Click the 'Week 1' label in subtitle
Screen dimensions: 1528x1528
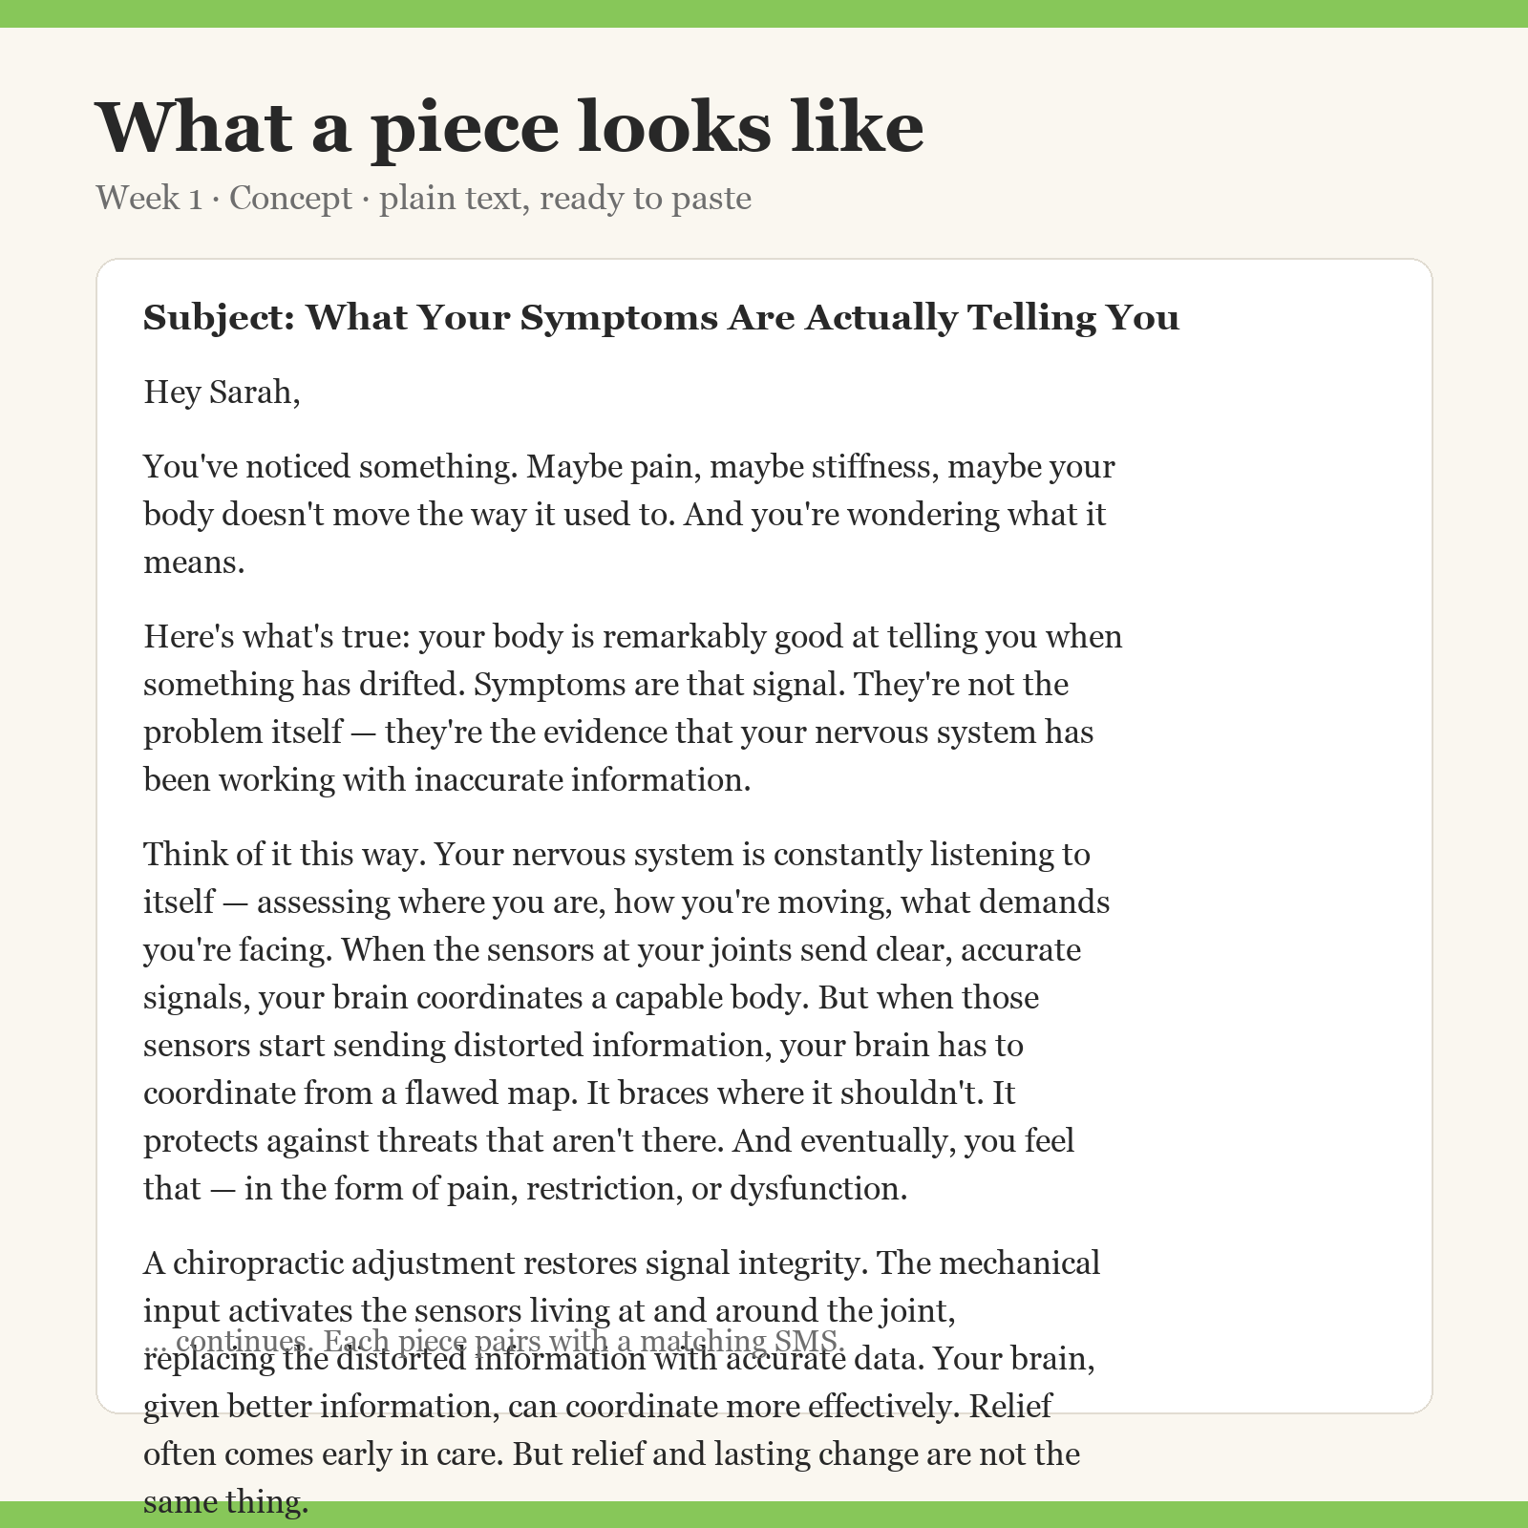(149, 198)
